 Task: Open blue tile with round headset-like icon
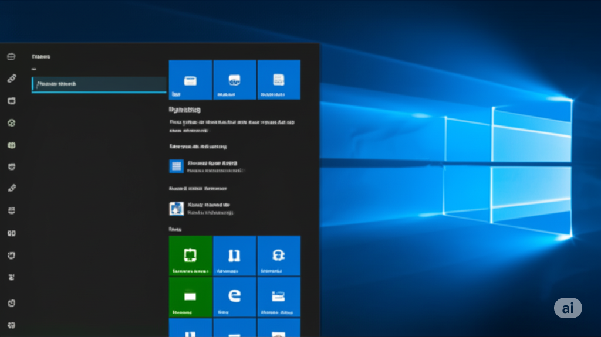[279, 256]
